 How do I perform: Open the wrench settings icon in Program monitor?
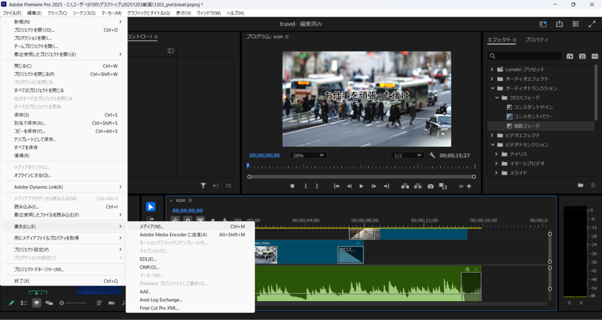point(433,156)
